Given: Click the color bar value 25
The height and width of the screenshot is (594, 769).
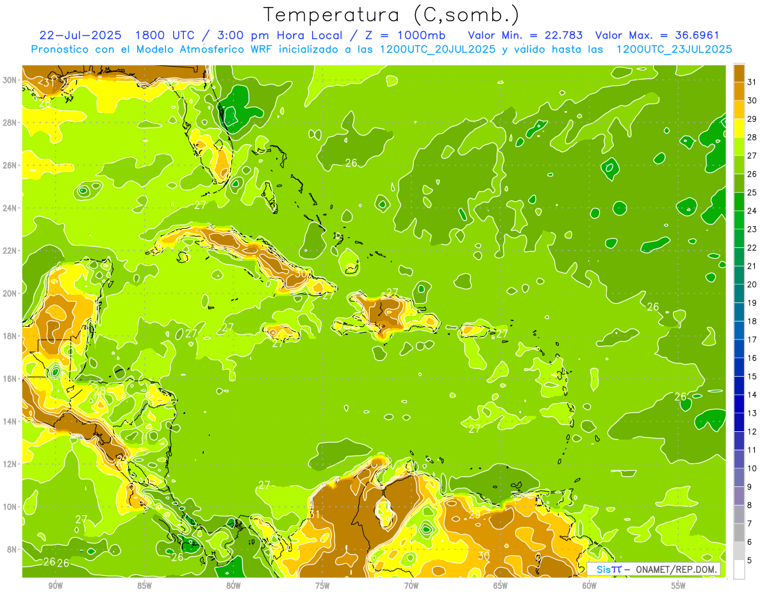Looking at the screenshot, I should pyautogui.click(x=752, y=192).
